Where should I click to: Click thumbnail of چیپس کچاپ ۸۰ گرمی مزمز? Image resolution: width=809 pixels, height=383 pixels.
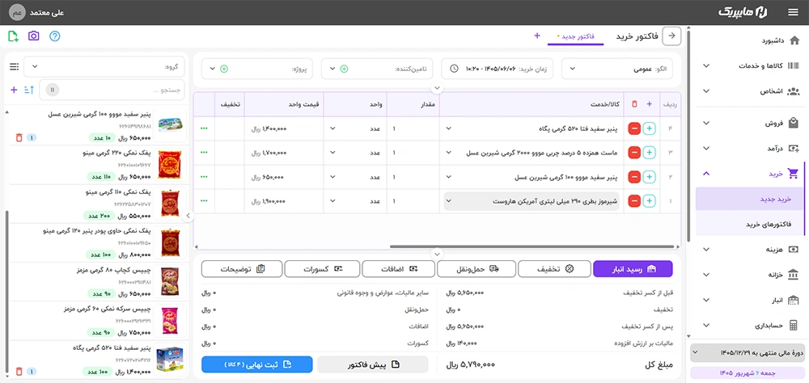click(x=169, y=281)
